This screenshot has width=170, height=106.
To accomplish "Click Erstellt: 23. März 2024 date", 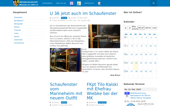I will click(x=79, y=18).
